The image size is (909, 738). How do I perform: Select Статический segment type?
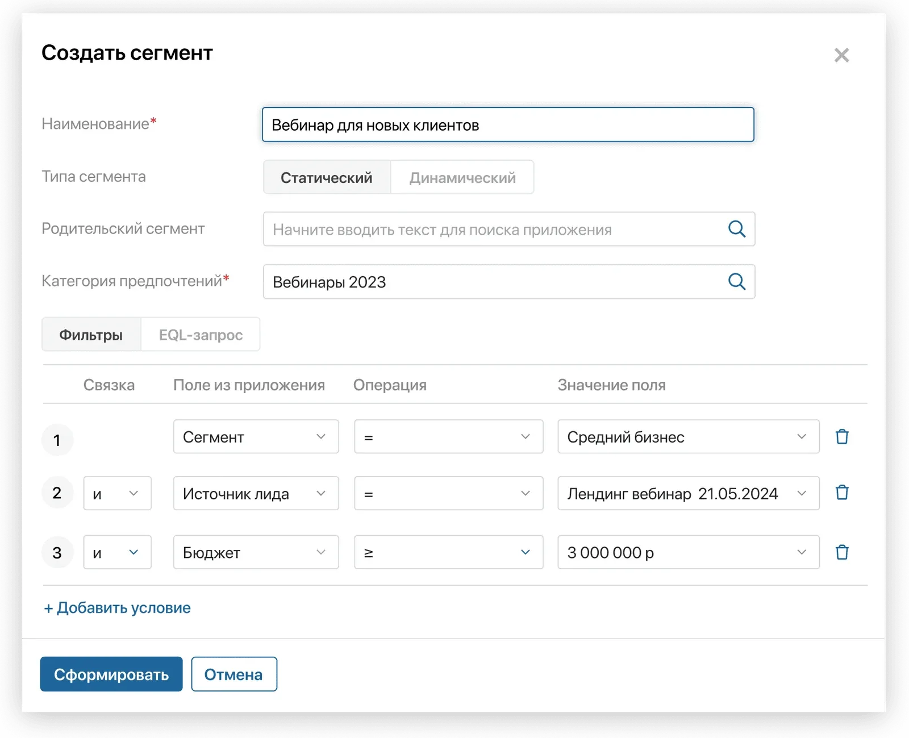point(327,177)
